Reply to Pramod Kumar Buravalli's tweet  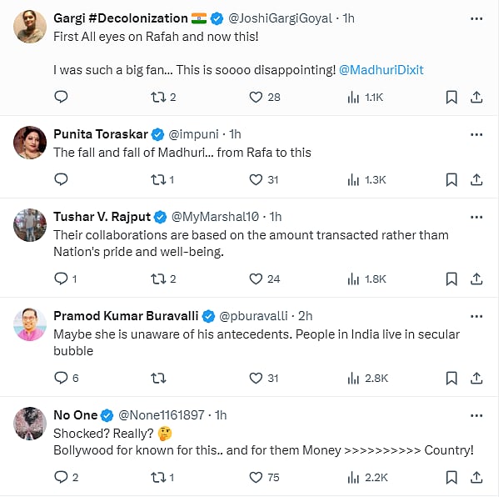click(x=61, y=378)
